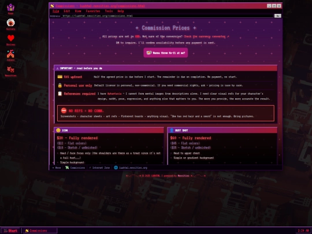Screen dimensions: 312x234
Task: Click the Start button on the taskbar
Action: tap(10, 231)
